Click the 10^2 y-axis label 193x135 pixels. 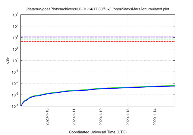(x=15, y=38)
